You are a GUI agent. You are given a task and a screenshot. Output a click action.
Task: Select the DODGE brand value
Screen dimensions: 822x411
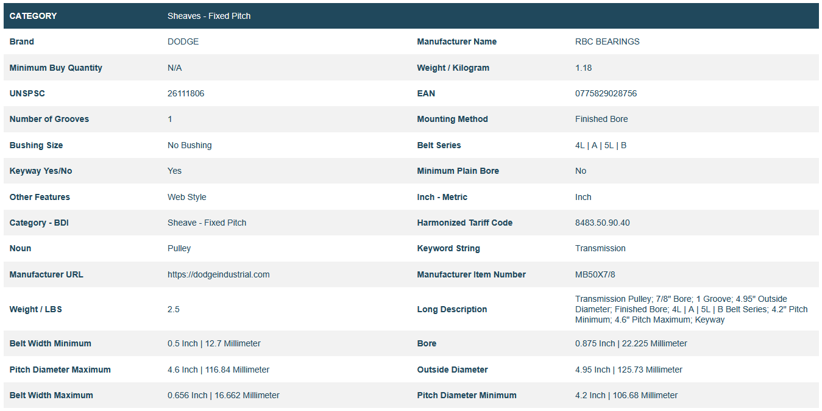183,41
